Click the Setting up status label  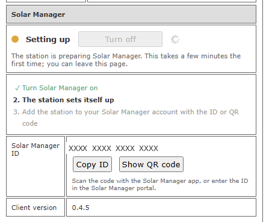[48, 39]
